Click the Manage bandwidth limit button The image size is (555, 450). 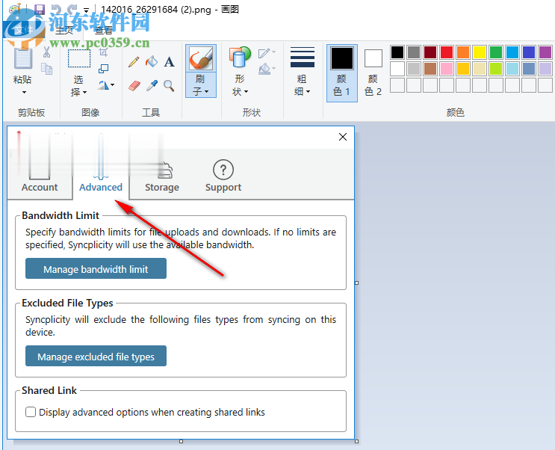(96, 268)
